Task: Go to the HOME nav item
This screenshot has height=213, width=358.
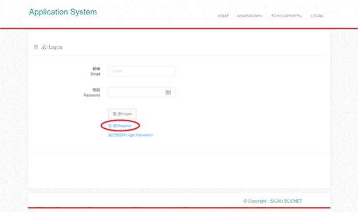Action: pyautogui.click(x=223, y=16)
